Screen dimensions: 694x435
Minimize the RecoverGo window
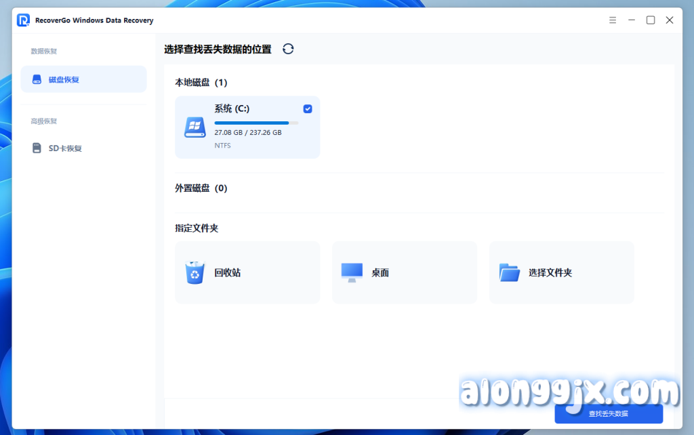[x=631, y=20]
